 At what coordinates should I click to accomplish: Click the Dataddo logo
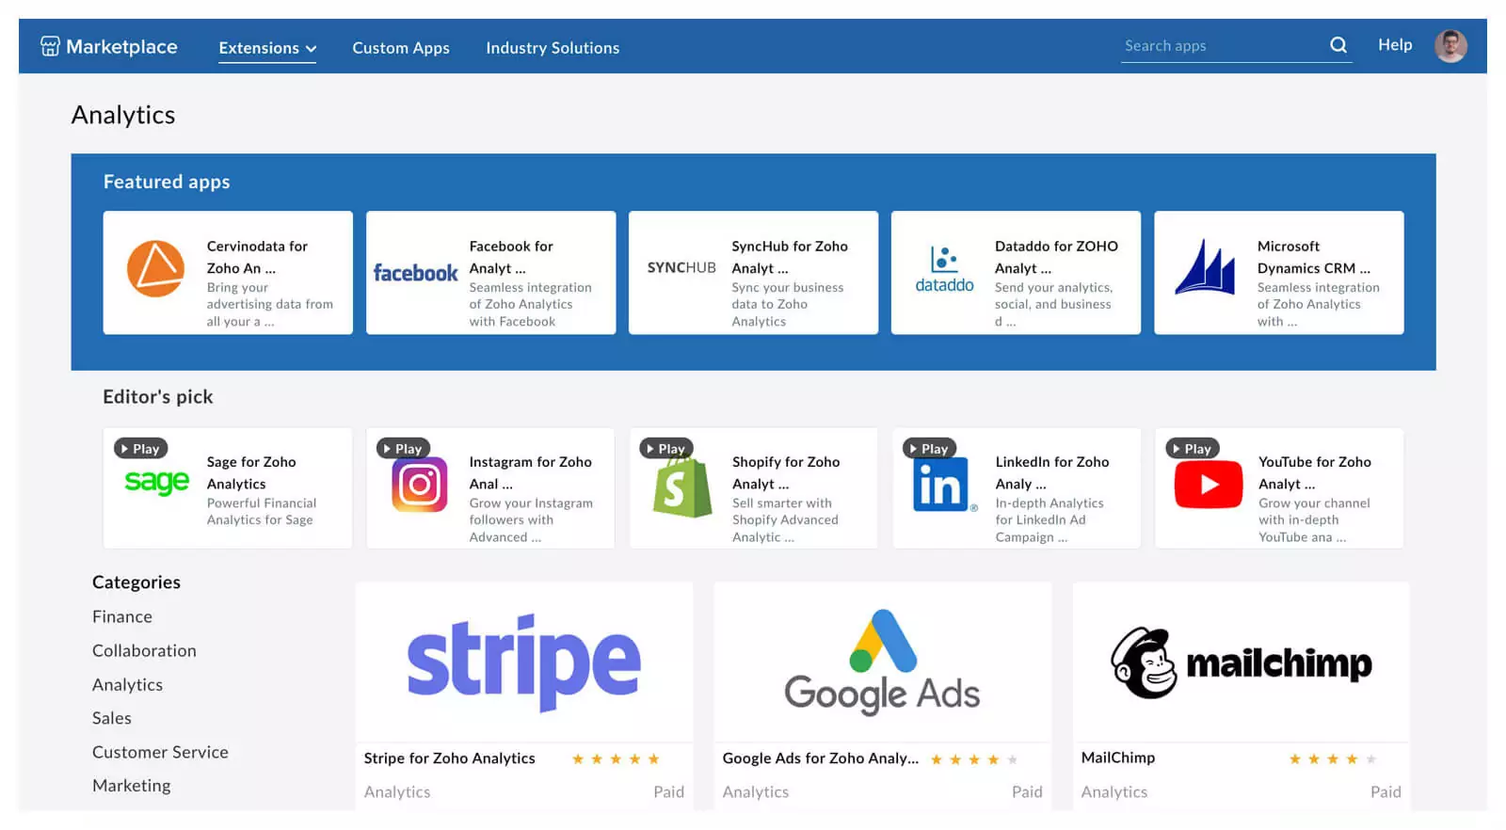tap(944, 270)
